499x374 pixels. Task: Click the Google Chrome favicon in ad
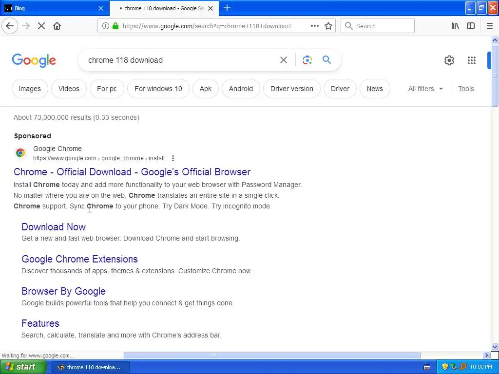[x=20, y=153]
